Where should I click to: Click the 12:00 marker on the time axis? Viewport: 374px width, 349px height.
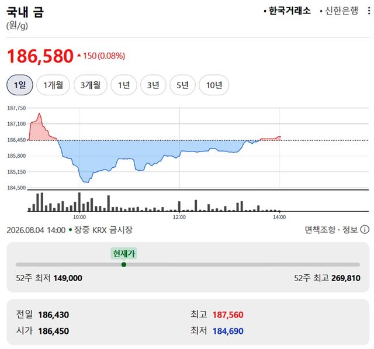coord(179,217)
